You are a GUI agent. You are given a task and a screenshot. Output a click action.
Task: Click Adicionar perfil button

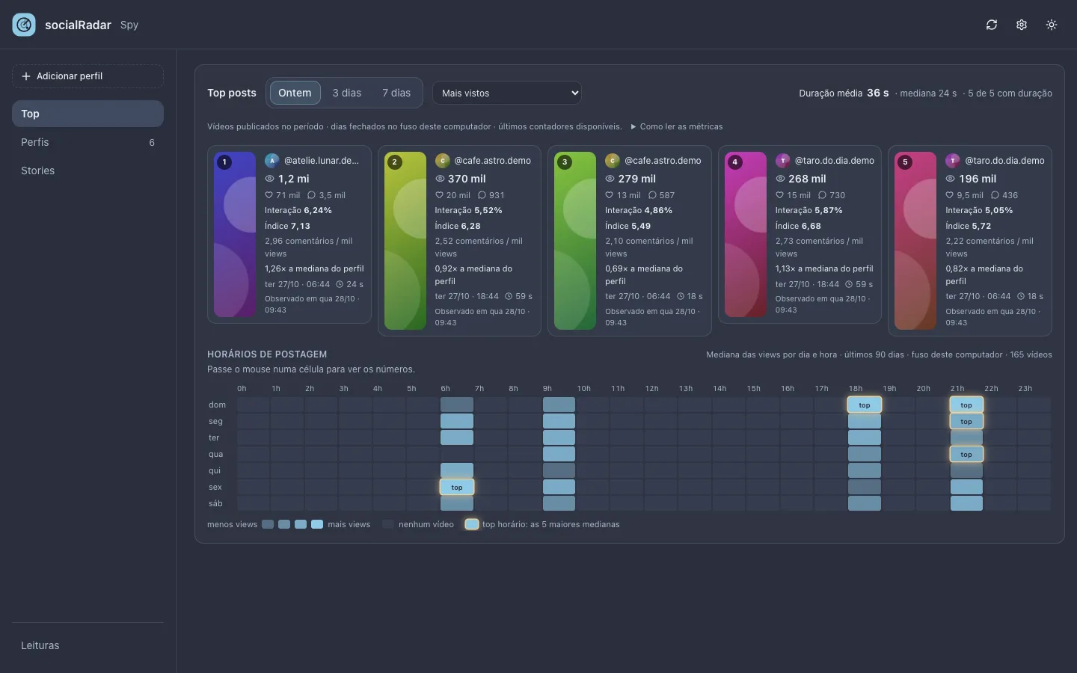(x=88, y=76)
